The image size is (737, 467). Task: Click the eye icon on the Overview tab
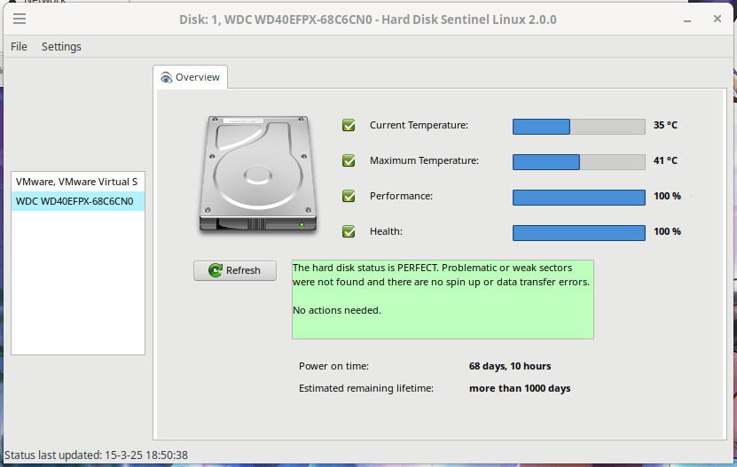(x=166, y=77)
